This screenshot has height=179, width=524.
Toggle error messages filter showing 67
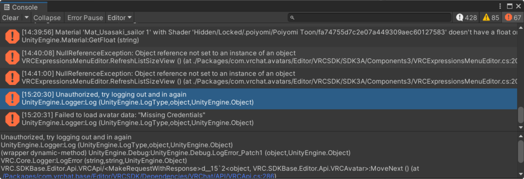tap(513, 18)
